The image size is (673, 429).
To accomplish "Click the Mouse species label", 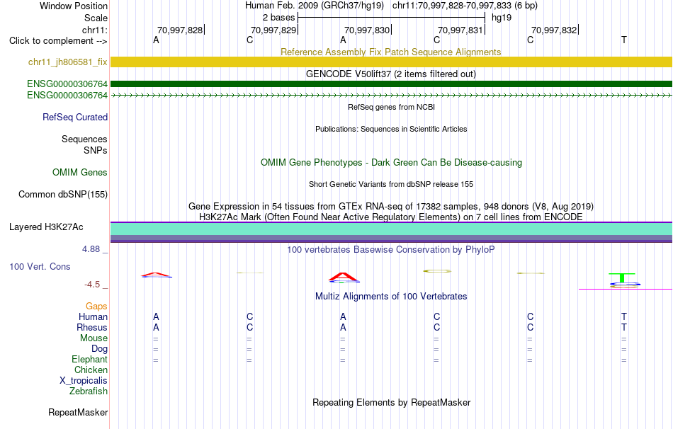I will pyautogui.click(x=94, y=338).
